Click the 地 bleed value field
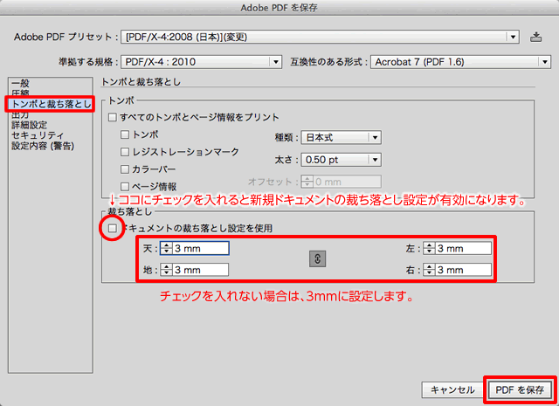The height and width of the screenshot is (406, 559). pyautogui.click(x=201, y=270)
